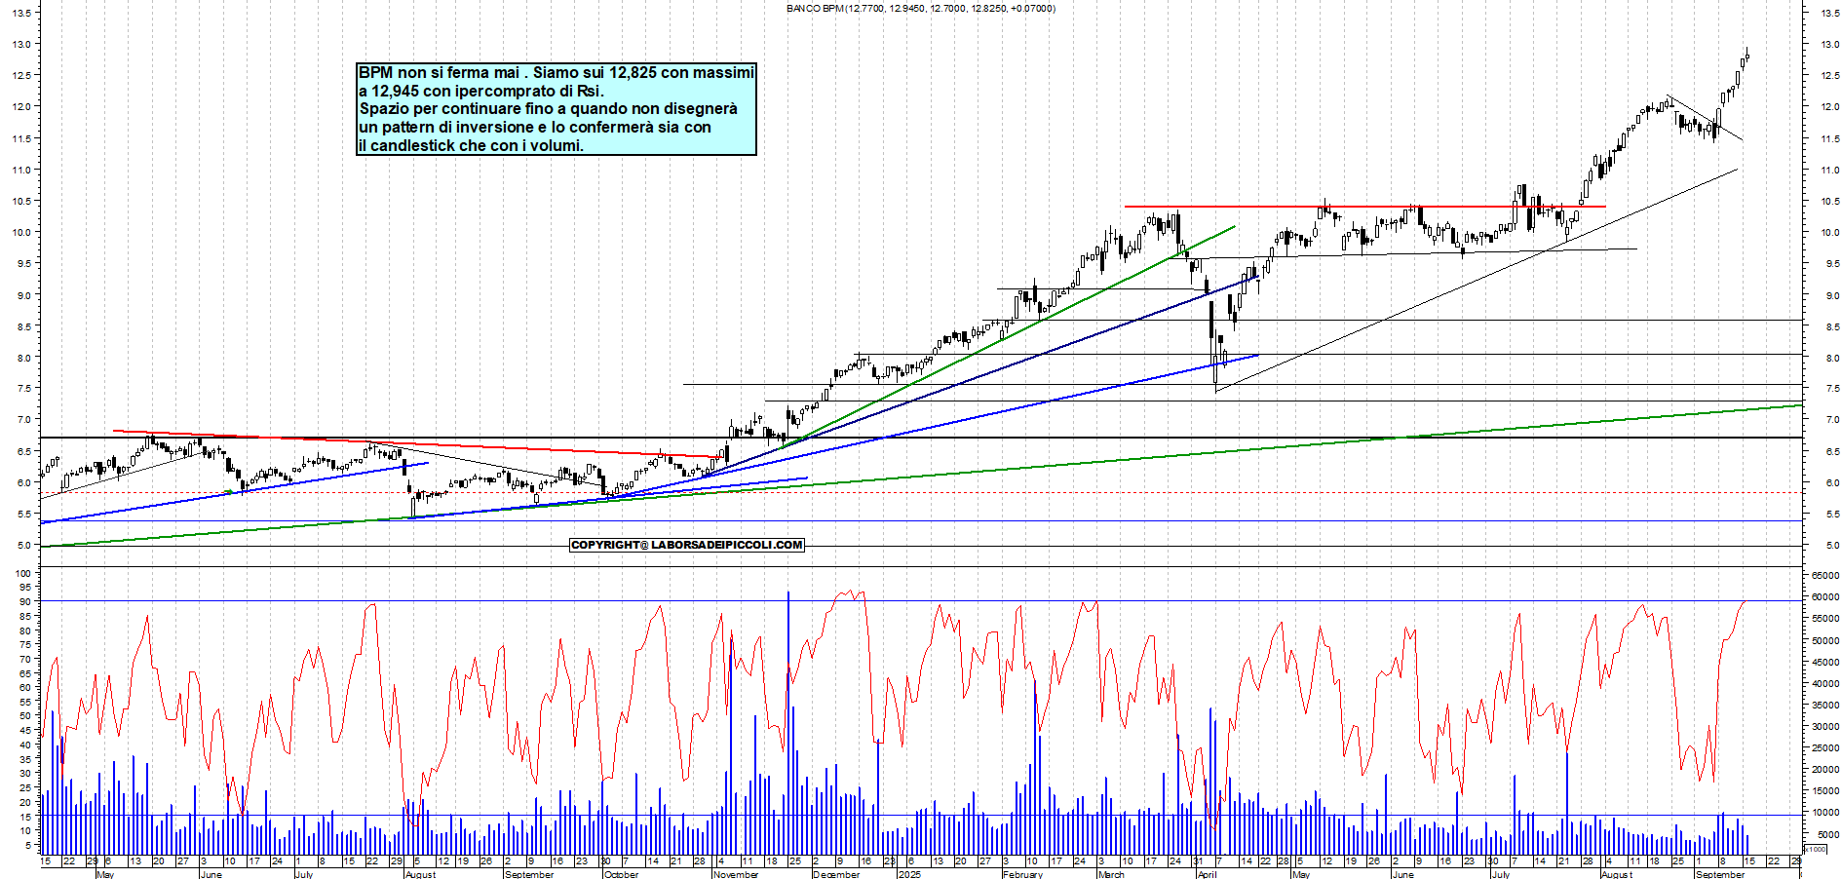Click the 95 label on RSI axis
Image resolution: width=1842 pixels, height=879 pixels.
pos(26,588)
